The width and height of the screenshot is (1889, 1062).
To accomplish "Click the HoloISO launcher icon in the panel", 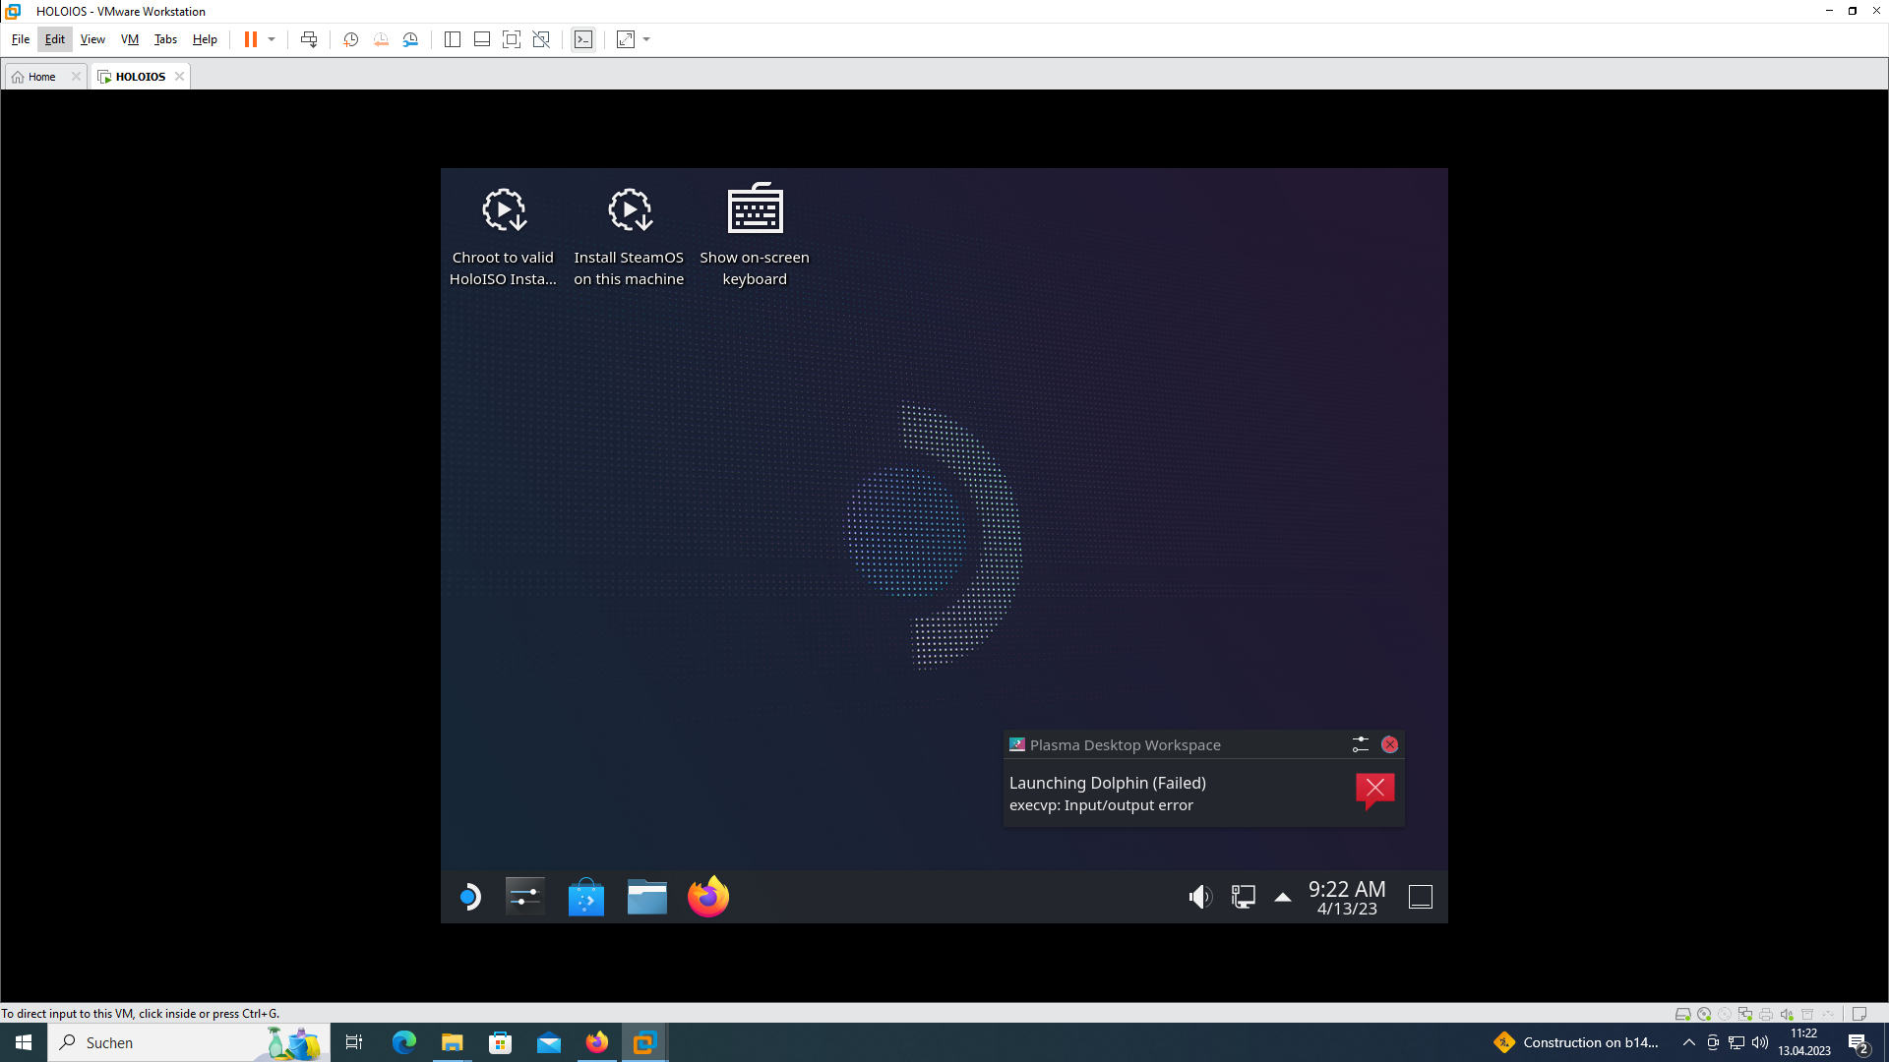I will [x=469, y=896].
